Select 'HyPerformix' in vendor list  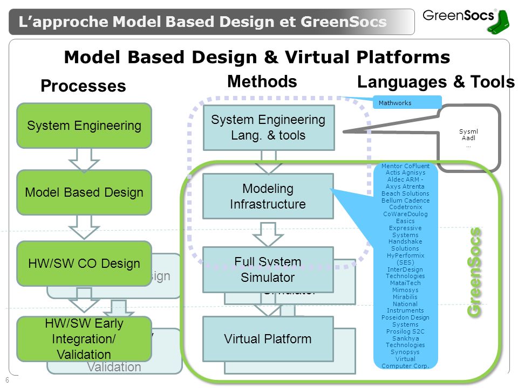405,255
